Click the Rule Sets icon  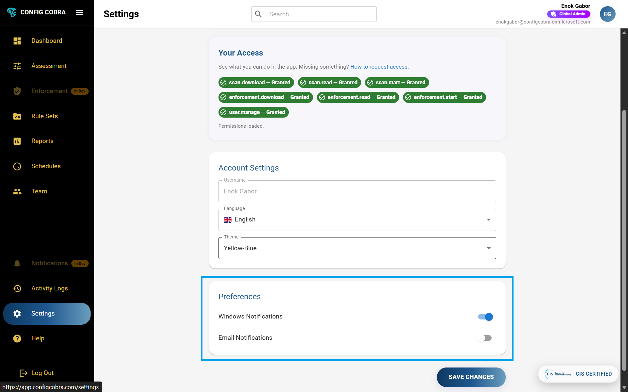click(x=17, y=116)
